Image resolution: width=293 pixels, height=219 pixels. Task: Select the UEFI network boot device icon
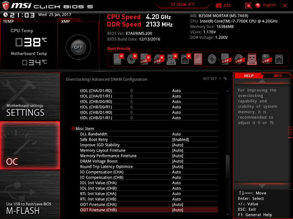coord(186,59)
